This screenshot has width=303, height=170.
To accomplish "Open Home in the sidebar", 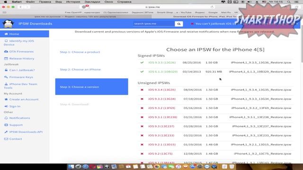I will pyautogui.click(x=25, y=34).
